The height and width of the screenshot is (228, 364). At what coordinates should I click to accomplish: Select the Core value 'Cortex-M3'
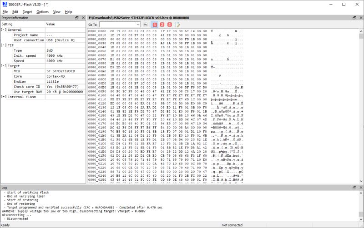(x=56, y=76)
